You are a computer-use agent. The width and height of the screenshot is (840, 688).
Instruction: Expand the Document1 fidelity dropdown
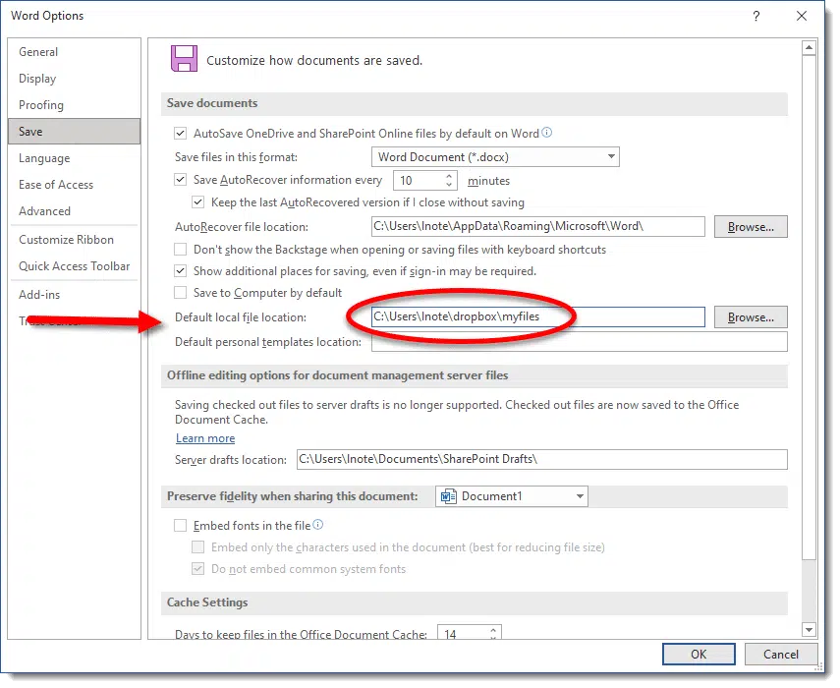click(x=580, y=496)
